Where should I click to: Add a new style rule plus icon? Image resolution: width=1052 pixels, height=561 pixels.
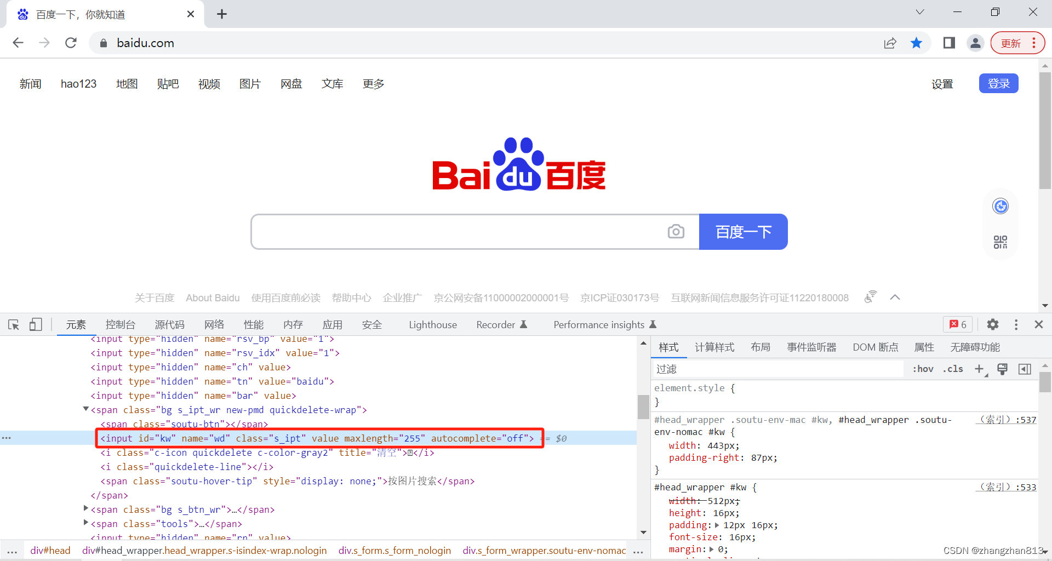(980, 369)
